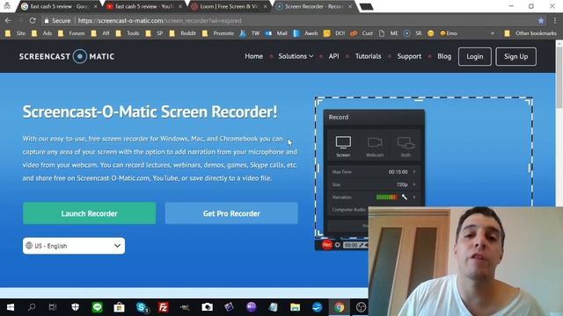Click the recorder 00:00 timer display

[x=350, y=245]
